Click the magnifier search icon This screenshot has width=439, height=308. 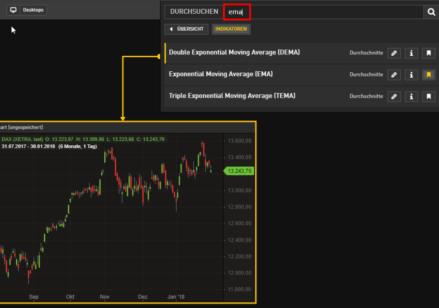(431, 12)
